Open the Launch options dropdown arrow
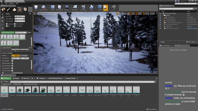198x111 pixels. (x=118, y=8)
